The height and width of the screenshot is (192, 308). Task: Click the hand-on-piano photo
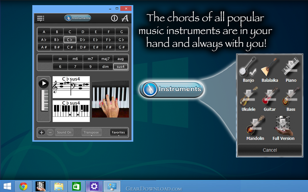[x=110, y=99]
